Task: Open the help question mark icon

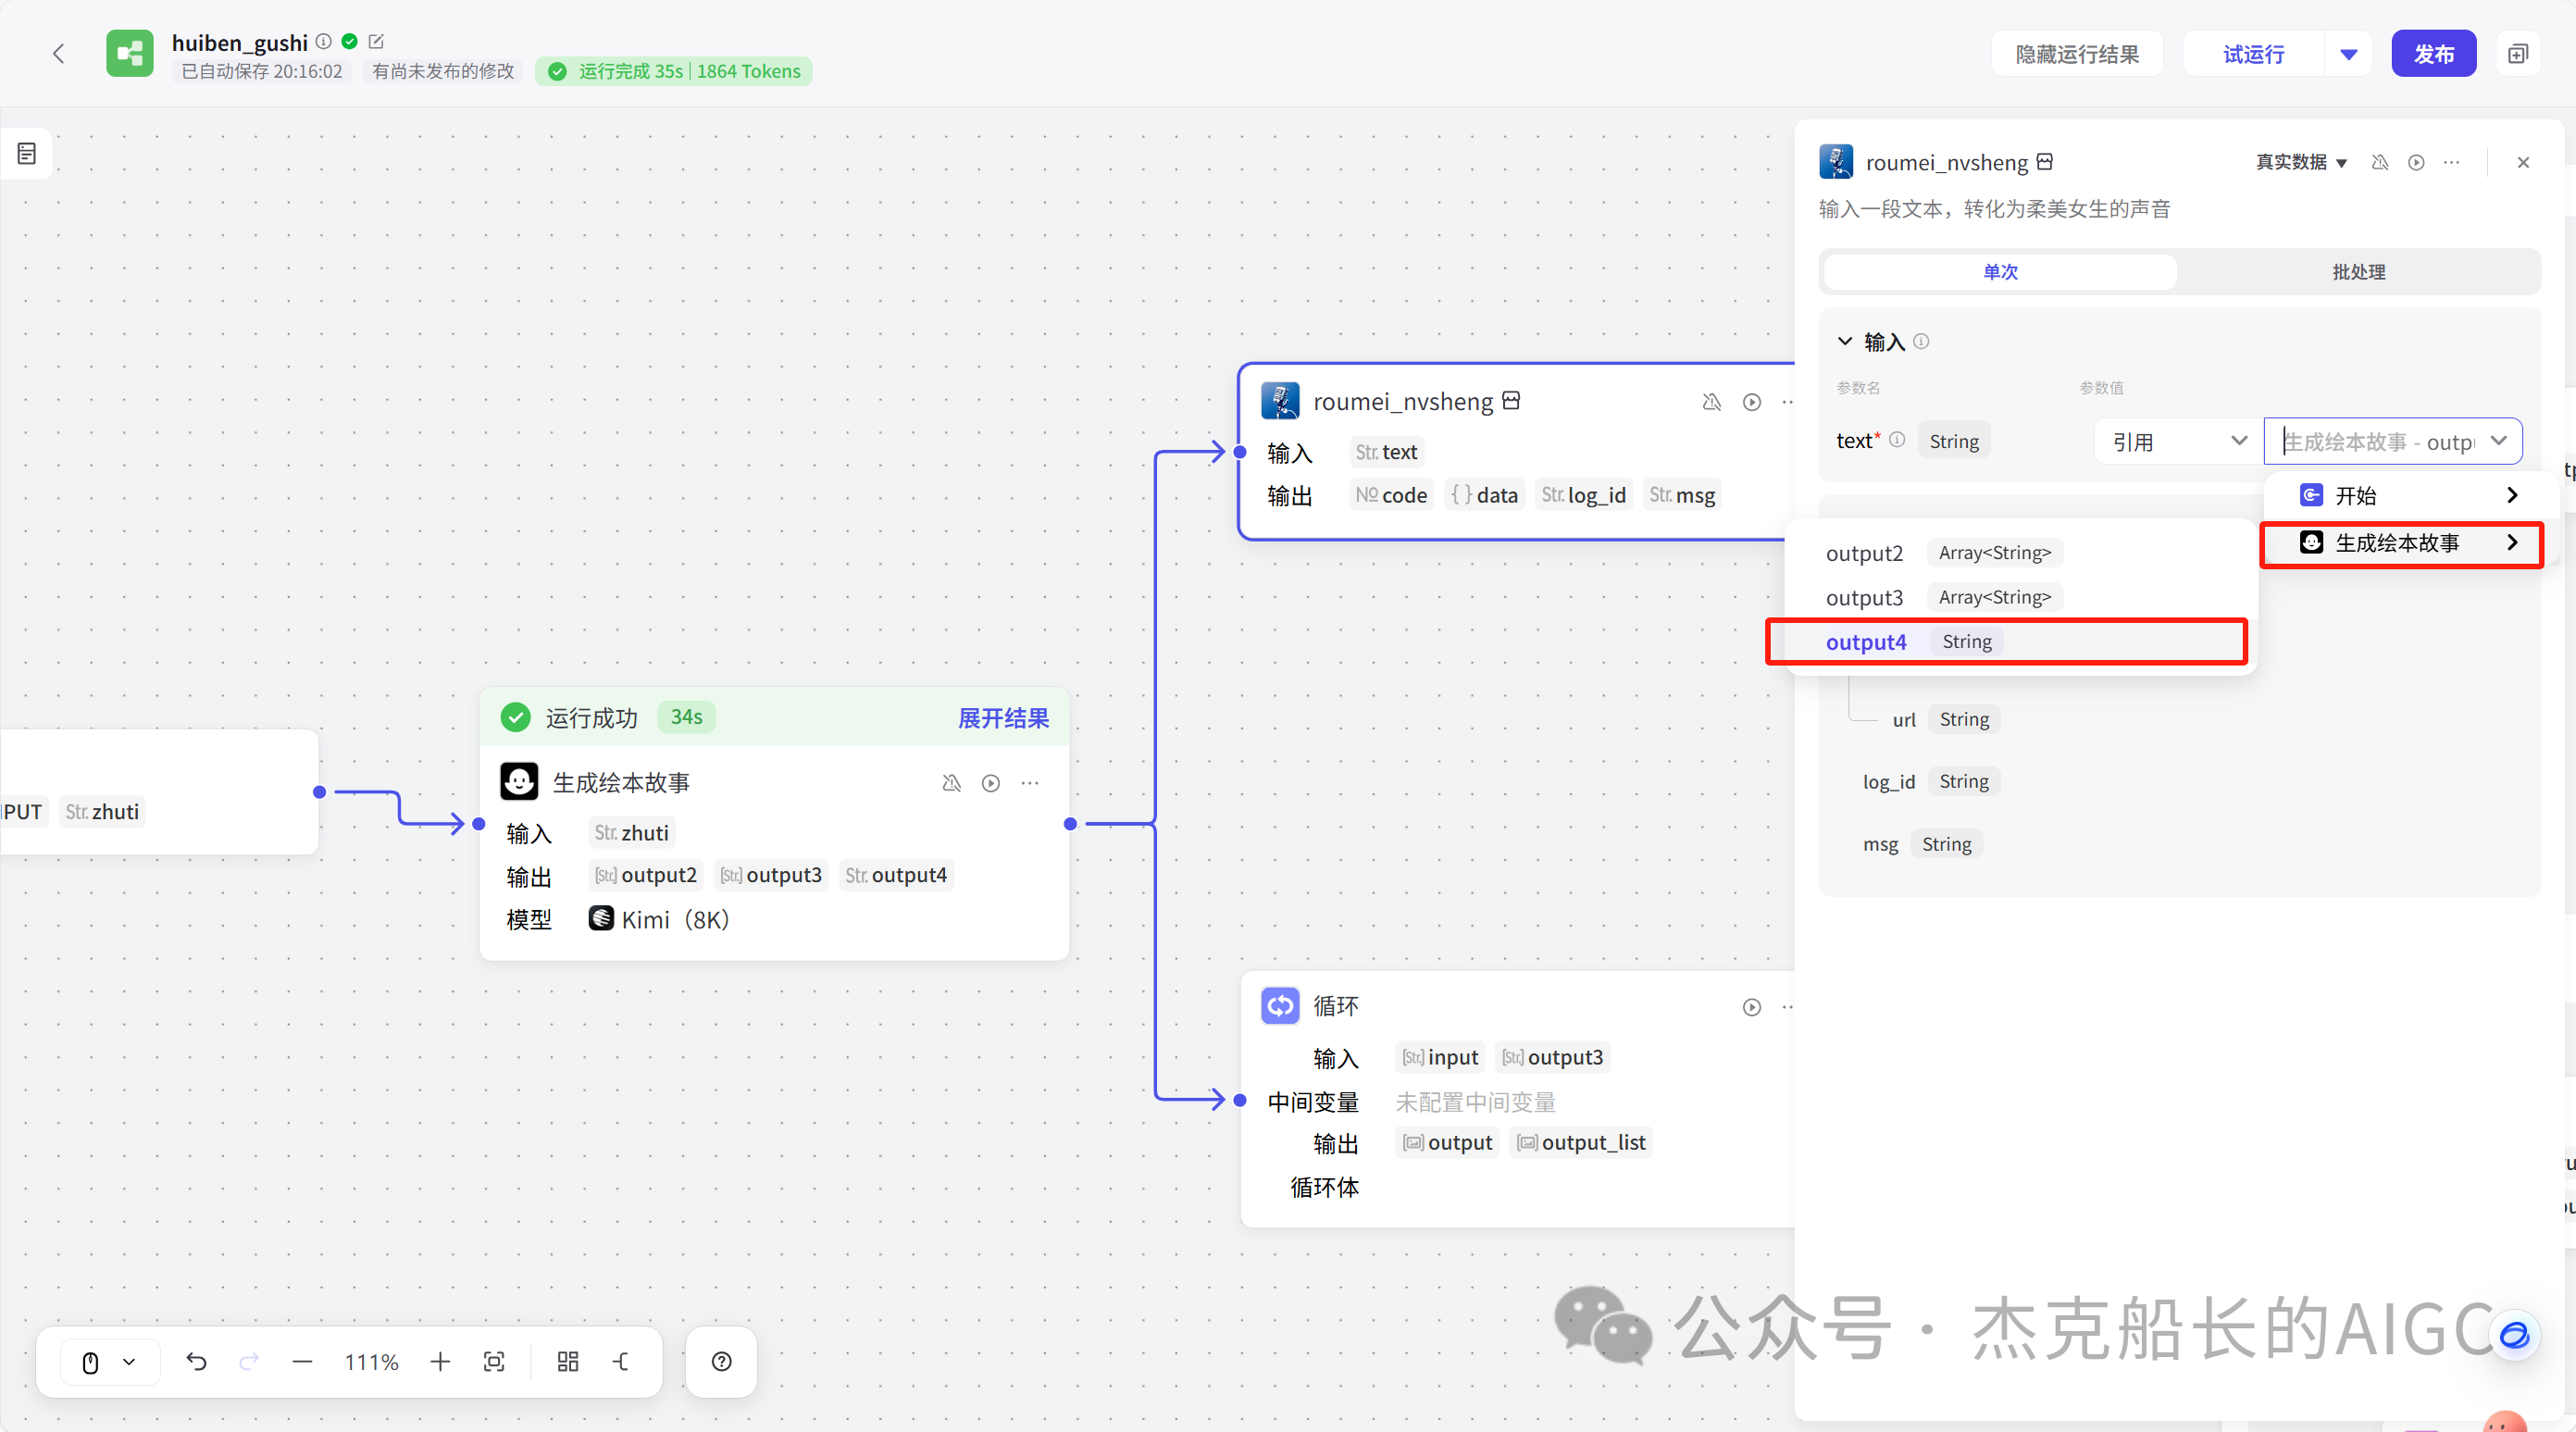Action: [x=721, y=1361]
